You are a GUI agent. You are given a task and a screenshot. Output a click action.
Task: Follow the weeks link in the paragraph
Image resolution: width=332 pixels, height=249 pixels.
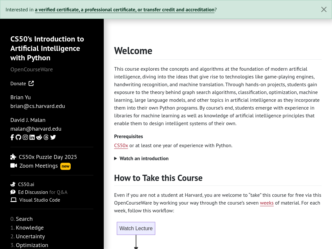[267, 203]
